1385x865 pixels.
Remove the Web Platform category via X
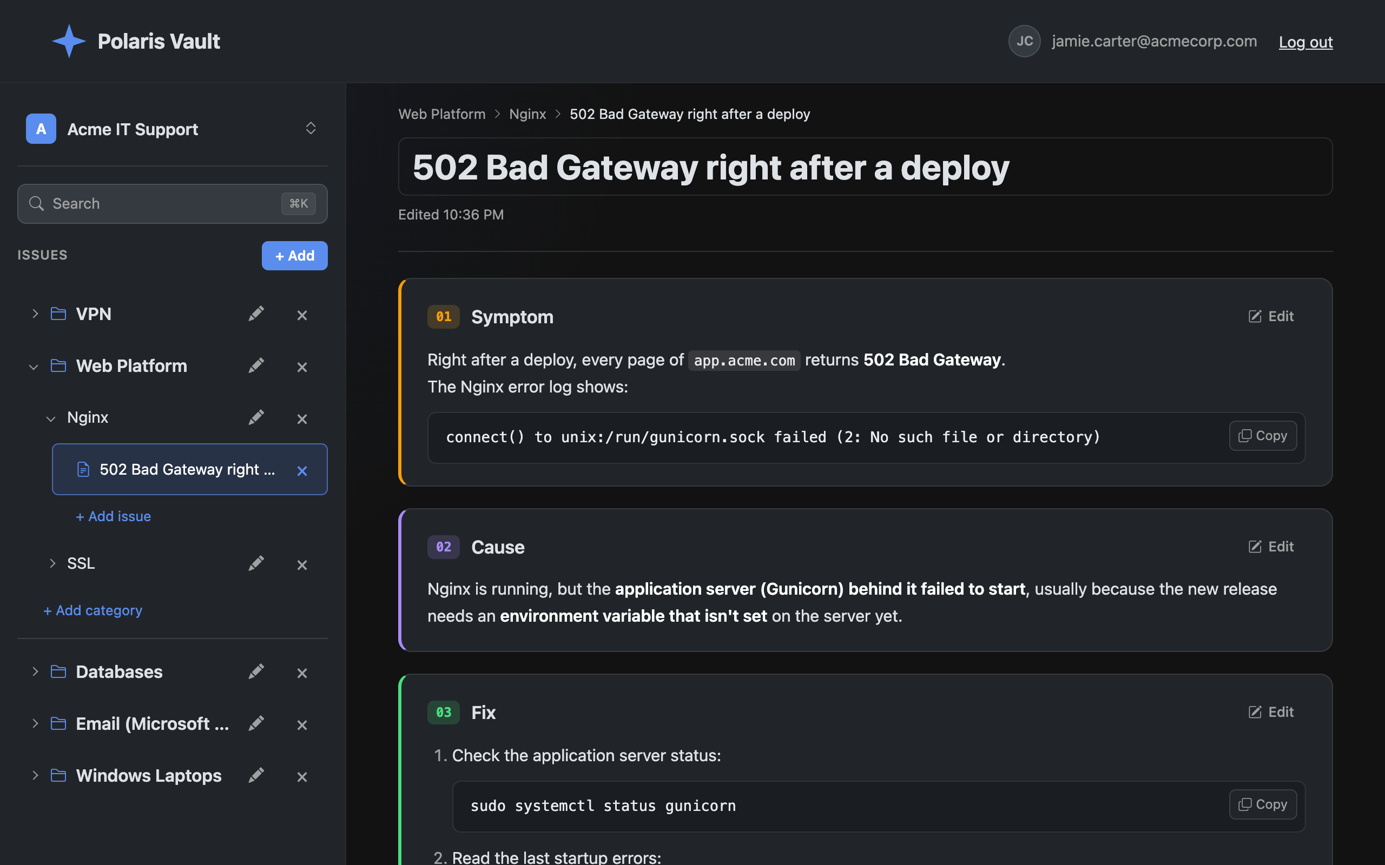pos(302,367)
